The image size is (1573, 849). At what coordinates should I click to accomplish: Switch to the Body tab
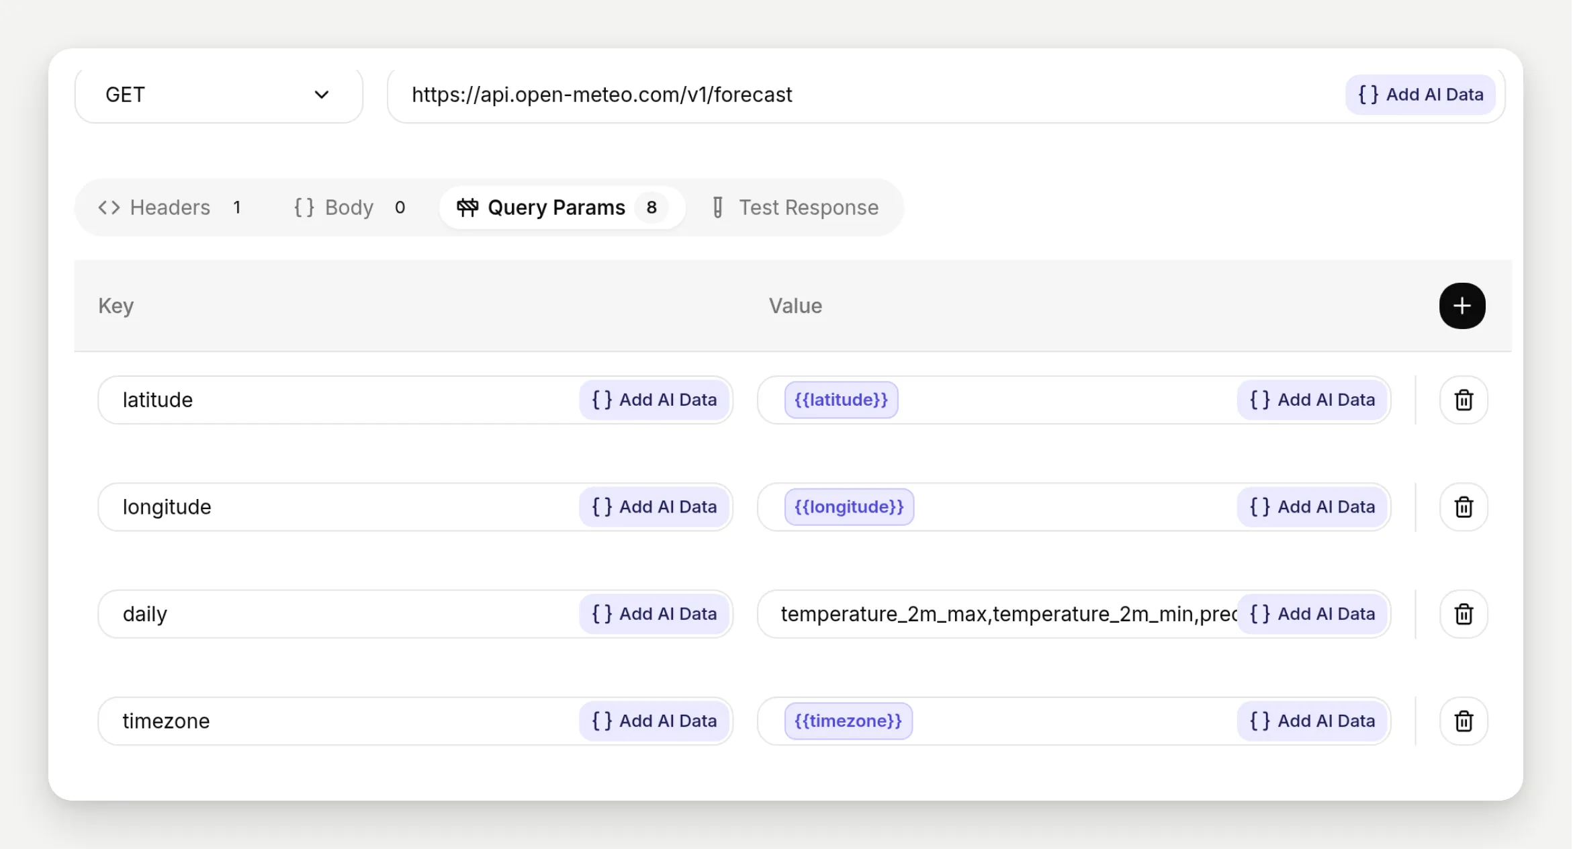pos(350,208)
